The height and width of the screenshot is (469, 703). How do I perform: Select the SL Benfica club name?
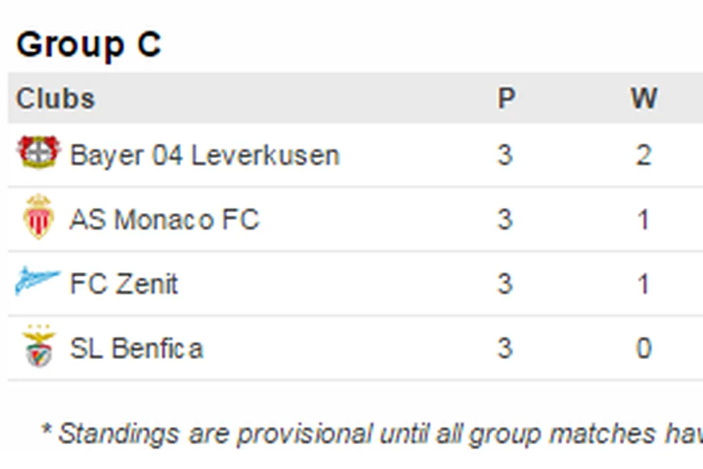(x=136, y=348)
